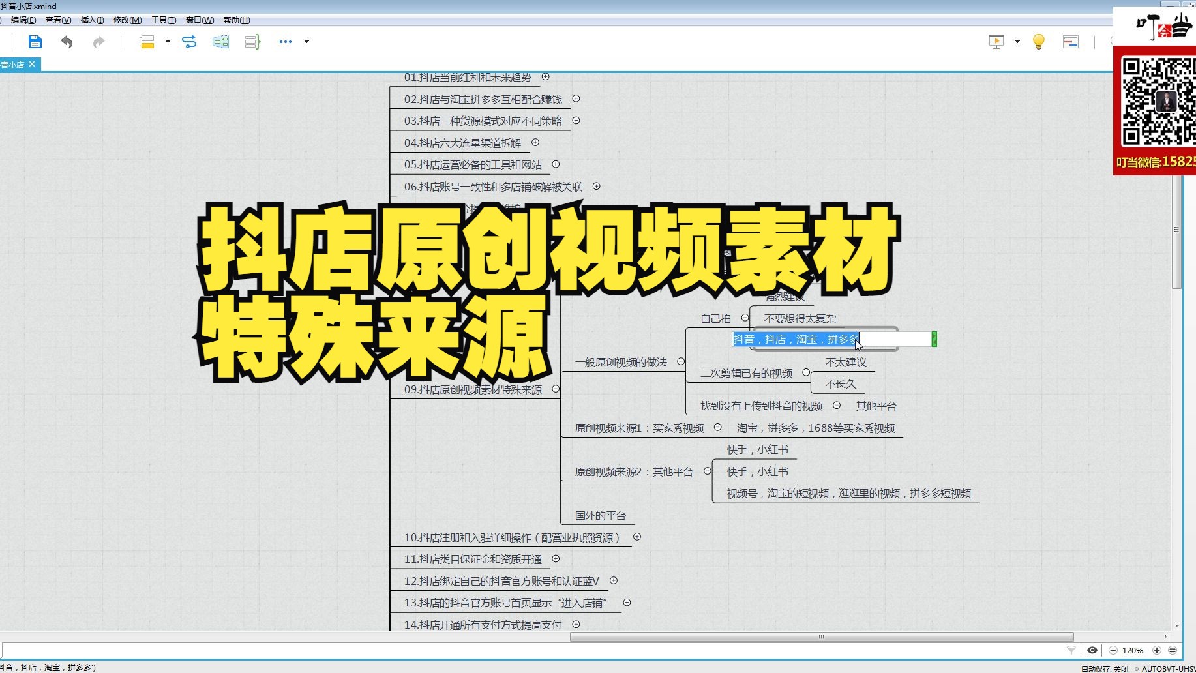
Task: Click the 120% zoom level value
Action: coord(1133,651)
